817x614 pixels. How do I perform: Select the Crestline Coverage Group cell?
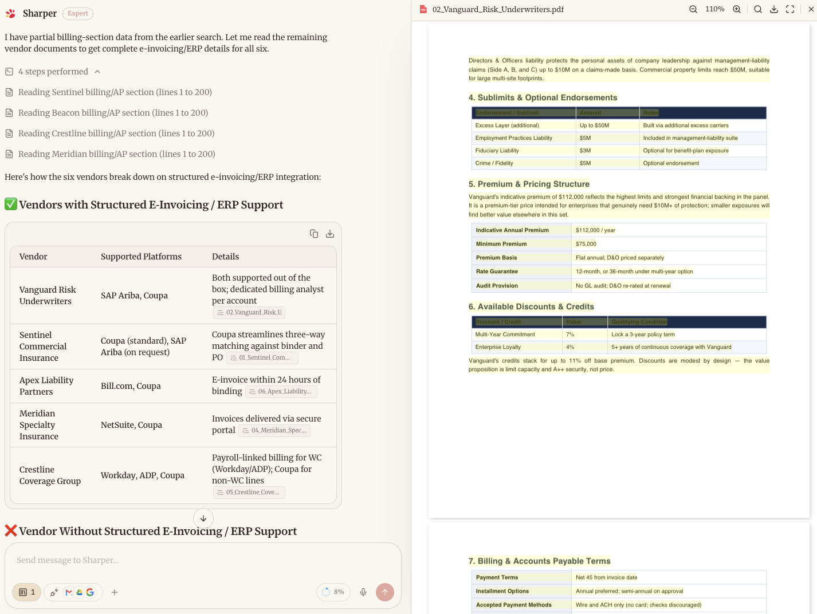[x=50, y=475]
